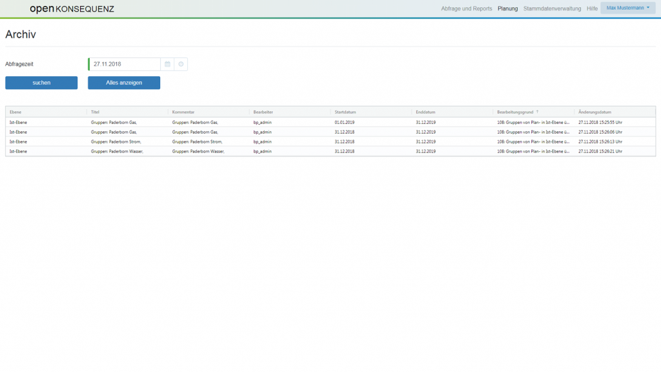Sort by the Enddatum column header
This screenshot has height=372, width=661.
425,112
